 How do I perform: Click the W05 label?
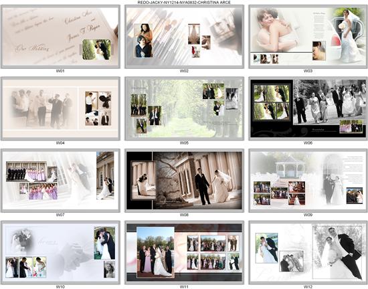tap(184, 143)
